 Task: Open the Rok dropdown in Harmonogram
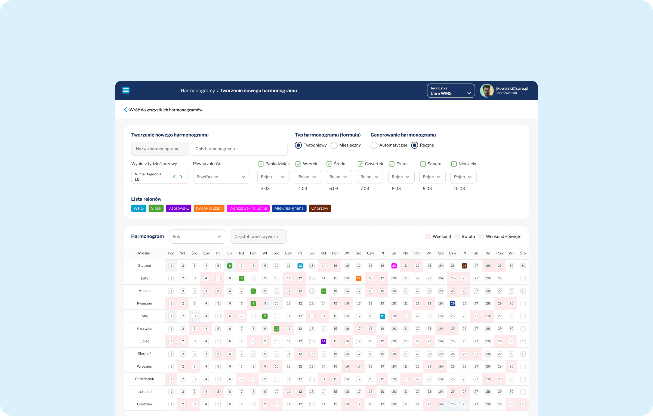[197, 237]
